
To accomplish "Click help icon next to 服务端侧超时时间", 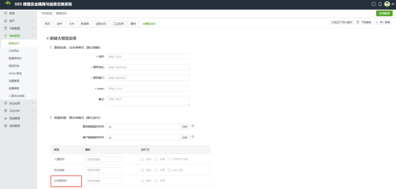I will tap(192, 126).
